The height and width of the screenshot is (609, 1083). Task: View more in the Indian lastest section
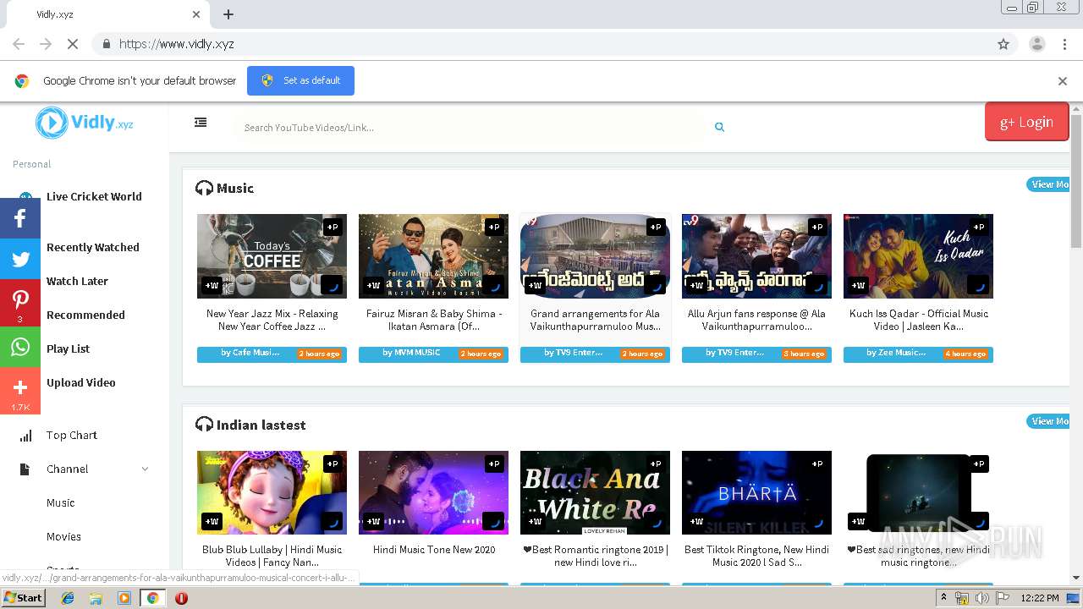pos(1048,421)
